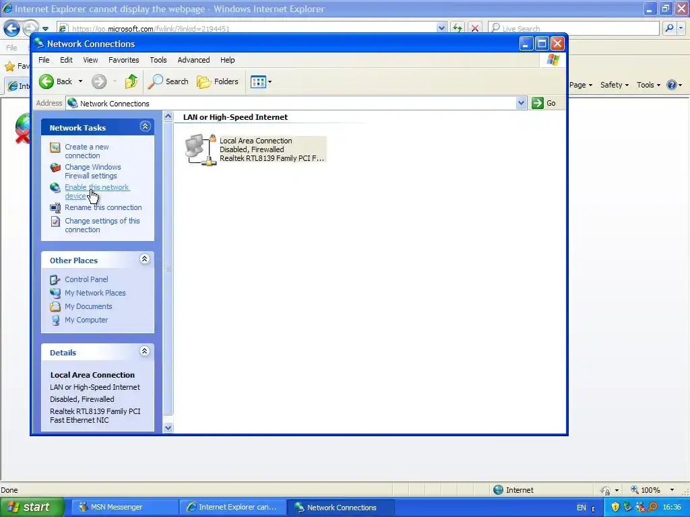Open Search in the Network Connections toolbar

(168, 81)
